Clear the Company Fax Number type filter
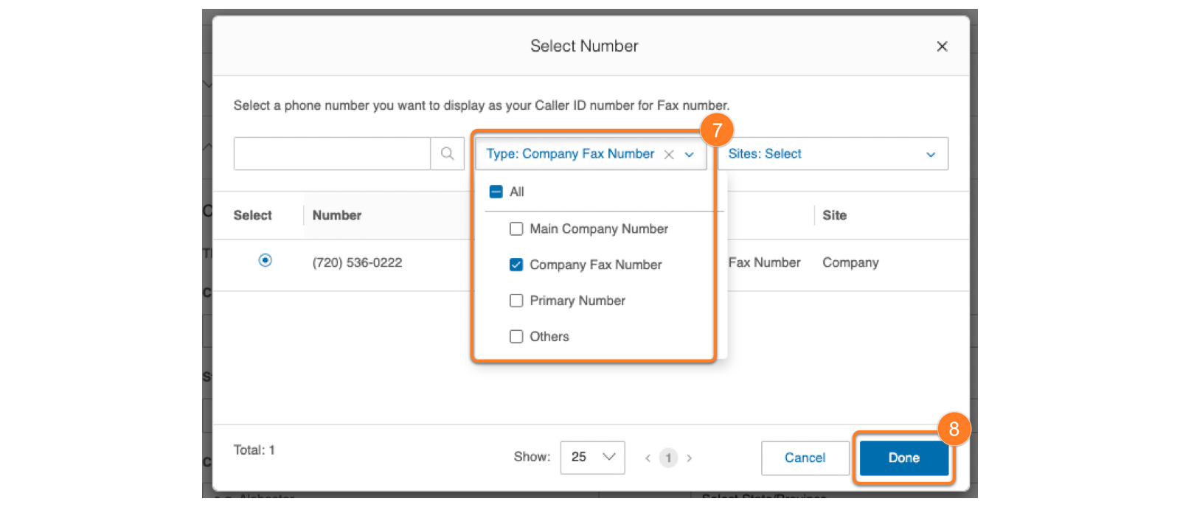The height and width of the screenshot is (507, 1180). pyautogui.click(x=669, y=154)
